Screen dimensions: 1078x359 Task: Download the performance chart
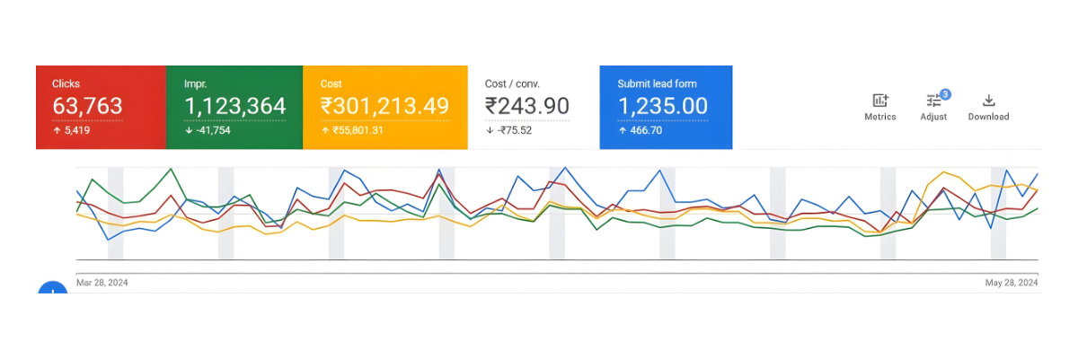click(988, 101)
